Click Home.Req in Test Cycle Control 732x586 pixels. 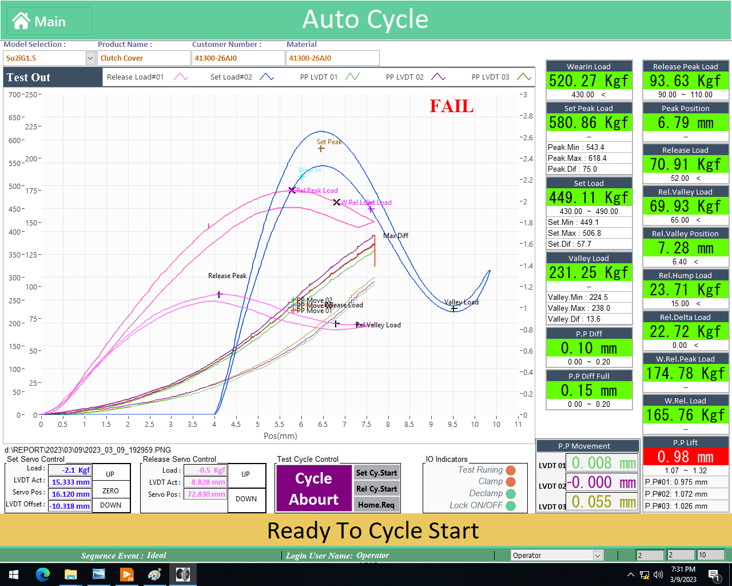click(376, 505)
